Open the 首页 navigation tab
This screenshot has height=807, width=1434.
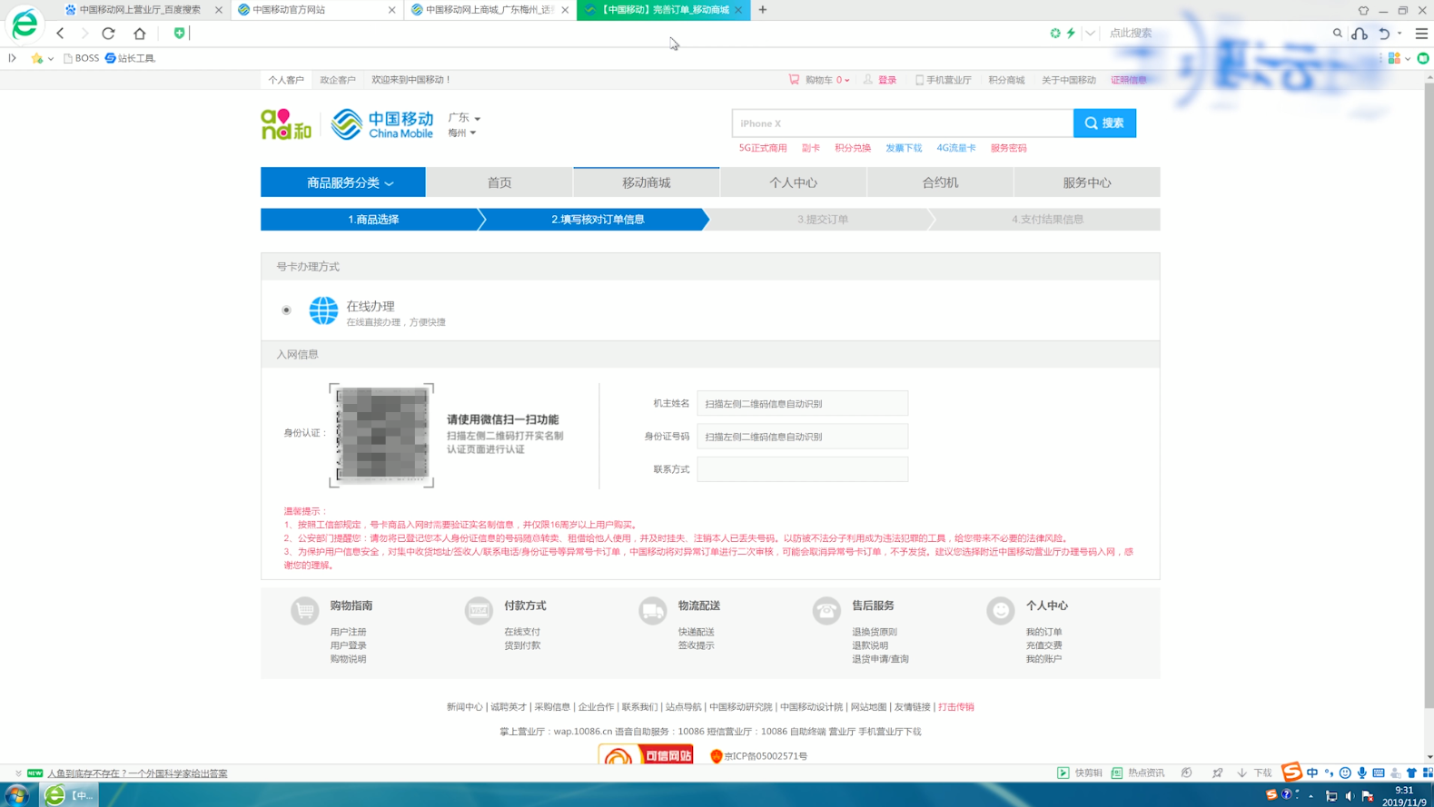point(499,182)
